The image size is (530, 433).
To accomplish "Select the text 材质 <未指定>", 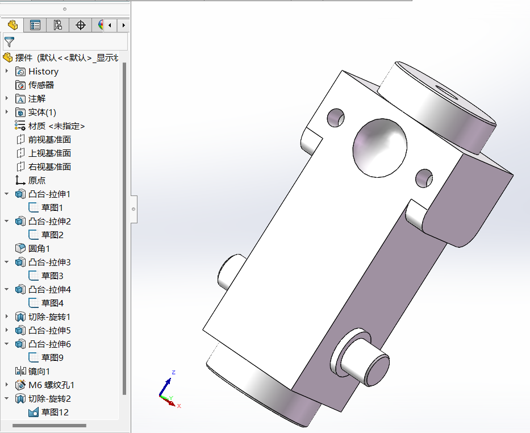I will (x=56, y=126).
